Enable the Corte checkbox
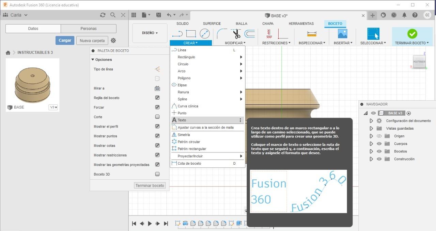436x231 pixels. [157, 117]
